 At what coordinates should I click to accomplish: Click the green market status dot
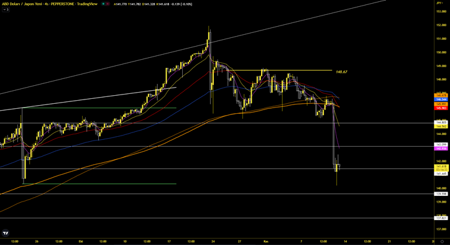[x=103, y=4]
